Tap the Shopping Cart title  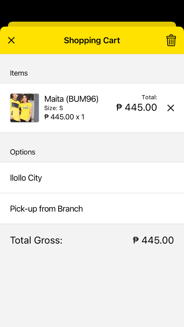[x=92, y=40]
